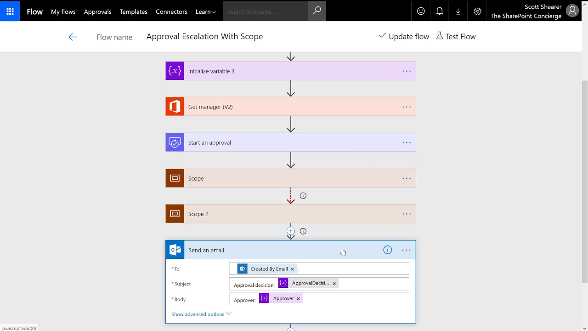
Task: Open the settings gear
Action: [x=477, y=11]
